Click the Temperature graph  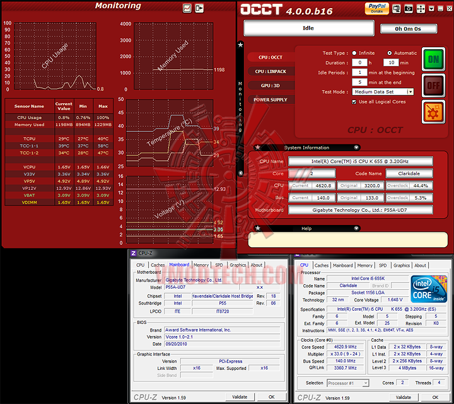(170, 132)
